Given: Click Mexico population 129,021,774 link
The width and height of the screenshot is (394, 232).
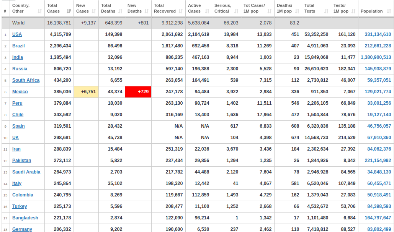Looking at the screenshot, I should (378, 92).
